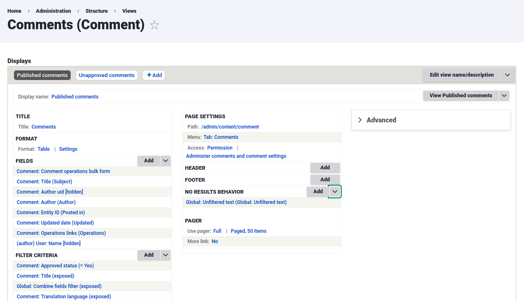Click the Header Add button
This screenshot has height=302, width=524.
click(x=325, y=168)
